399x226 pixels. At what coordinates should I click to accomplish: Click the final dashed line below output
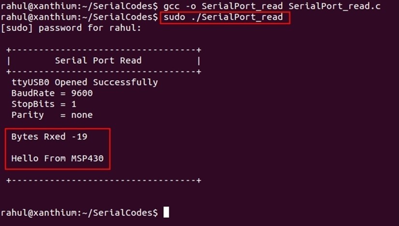[104, 180]
